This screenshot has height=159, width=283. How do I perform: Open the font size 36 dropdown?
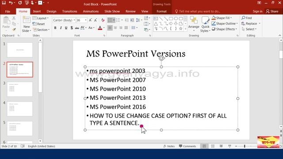tap(86, 20)
